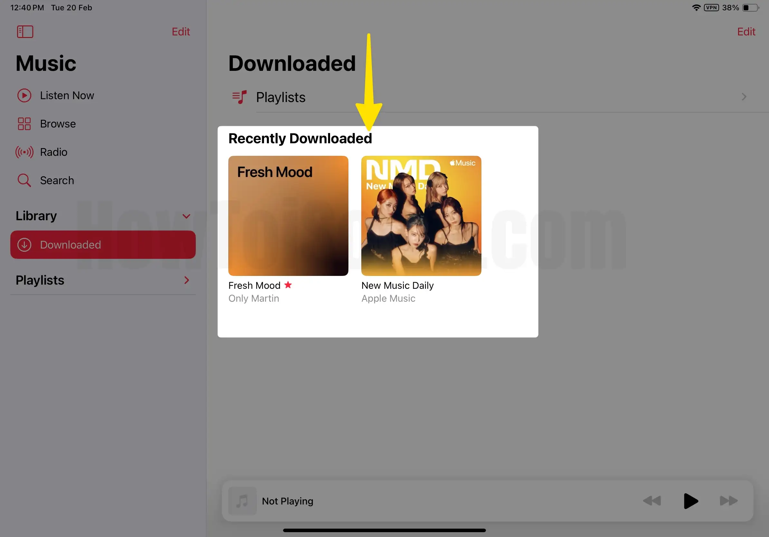Tap Edit in the Downloaded header
Image resolution: width=769 pixels, height=537 pixels.
(746, 32)
